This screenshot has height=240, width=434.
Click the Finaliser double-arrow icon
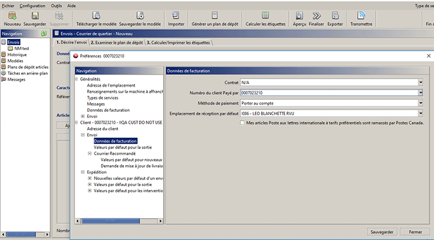pyautogui.click(x=316, y=15)
